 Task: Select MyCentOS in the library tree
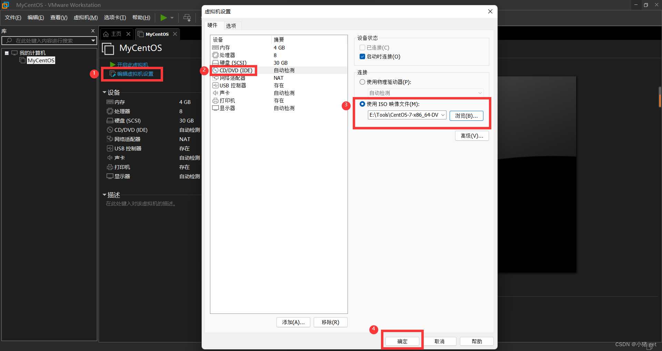(x=41, y=61)
